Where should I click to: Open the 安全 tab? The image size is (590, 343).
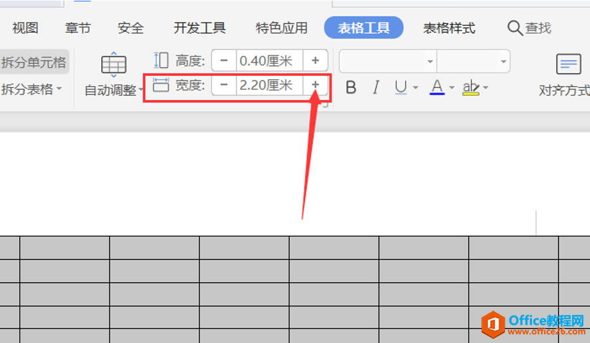[131, 28]
